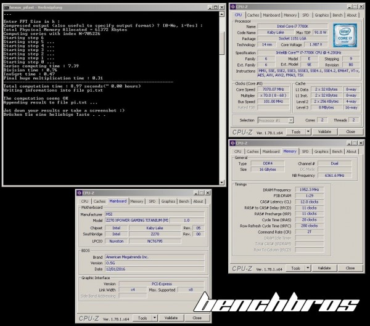Image resolution: width=370 pixels, height=326 pixels.
Task: Open the Mainboard tab in the Memory window
Action: [x=271, y=152]
